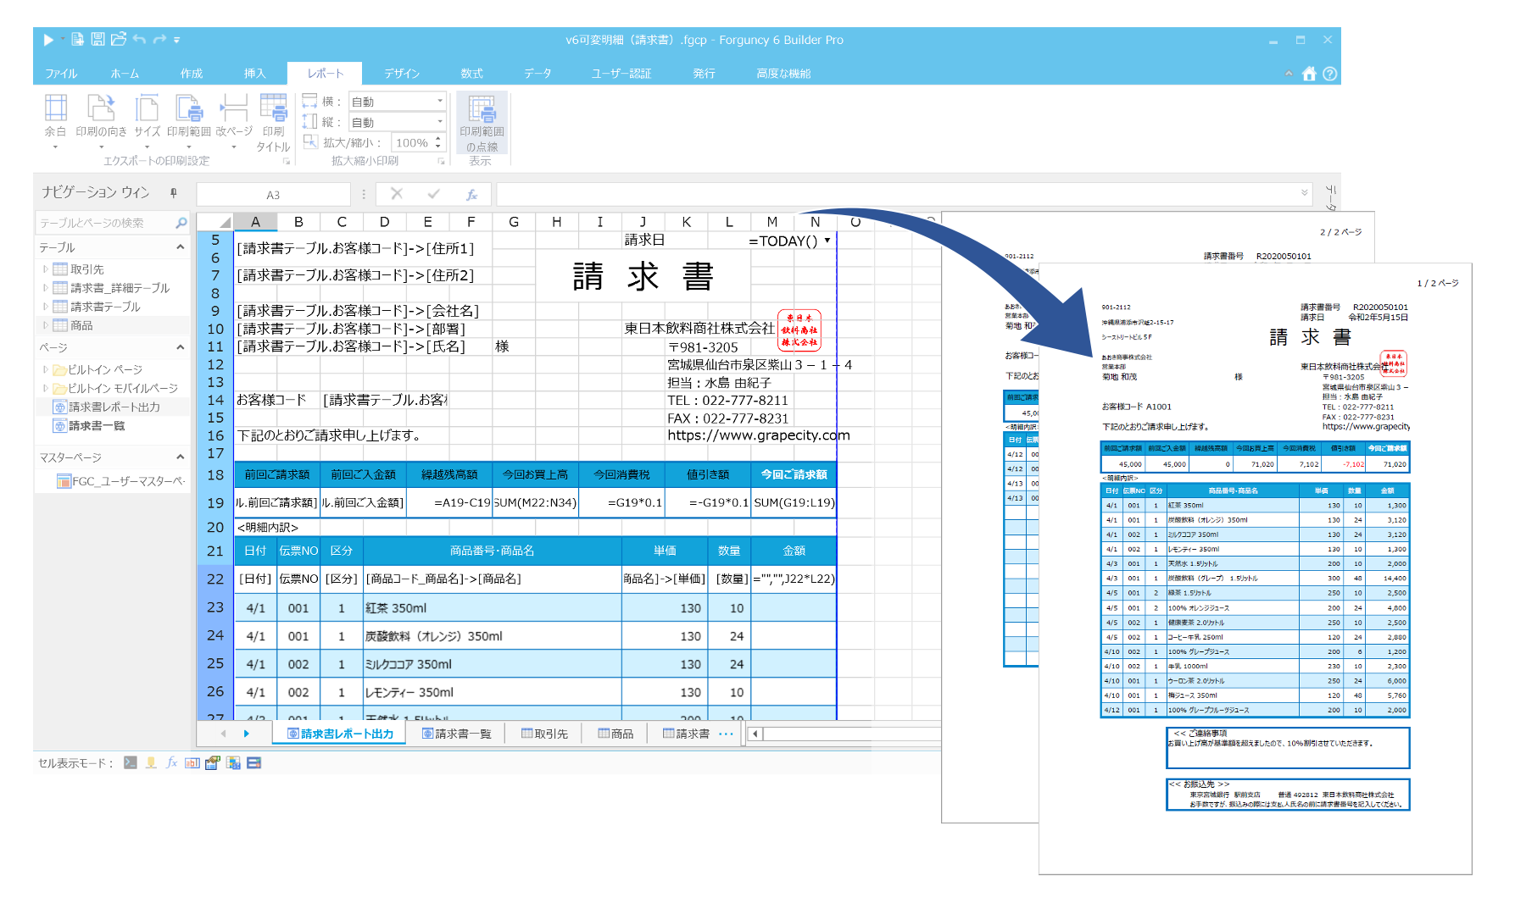Click the run play button in title bar
The image size is (1515, 914).
48,40
